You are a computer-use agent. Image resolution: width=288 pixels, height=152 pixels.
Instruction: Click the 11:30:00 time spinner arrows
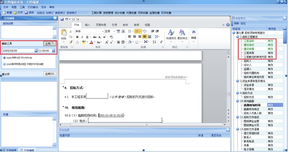53,50
